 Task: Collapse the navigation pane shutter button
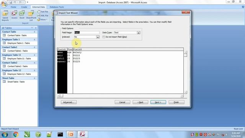pyautogui.click(x=36, y=28)
